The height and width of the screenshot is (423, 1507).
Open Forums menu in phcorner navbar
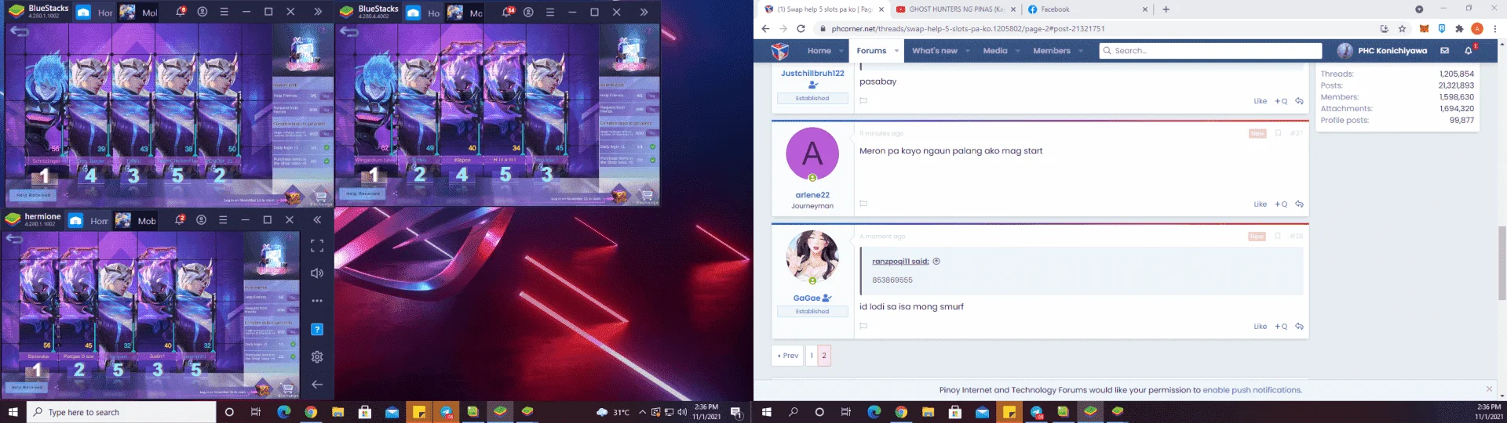point(871,50)
